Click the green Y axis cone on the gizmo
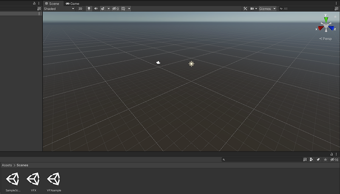This screenshot has width=340, height=194. tap(326, 20)
